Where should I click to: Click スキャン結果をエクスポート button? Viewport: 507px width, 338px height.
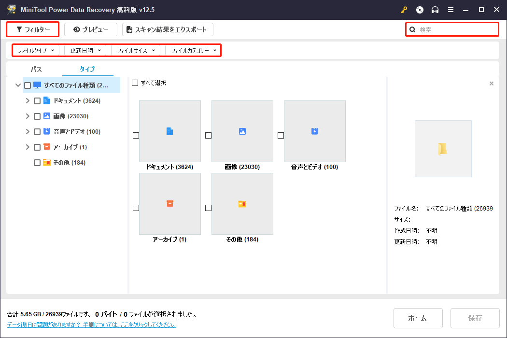point(168,29)
